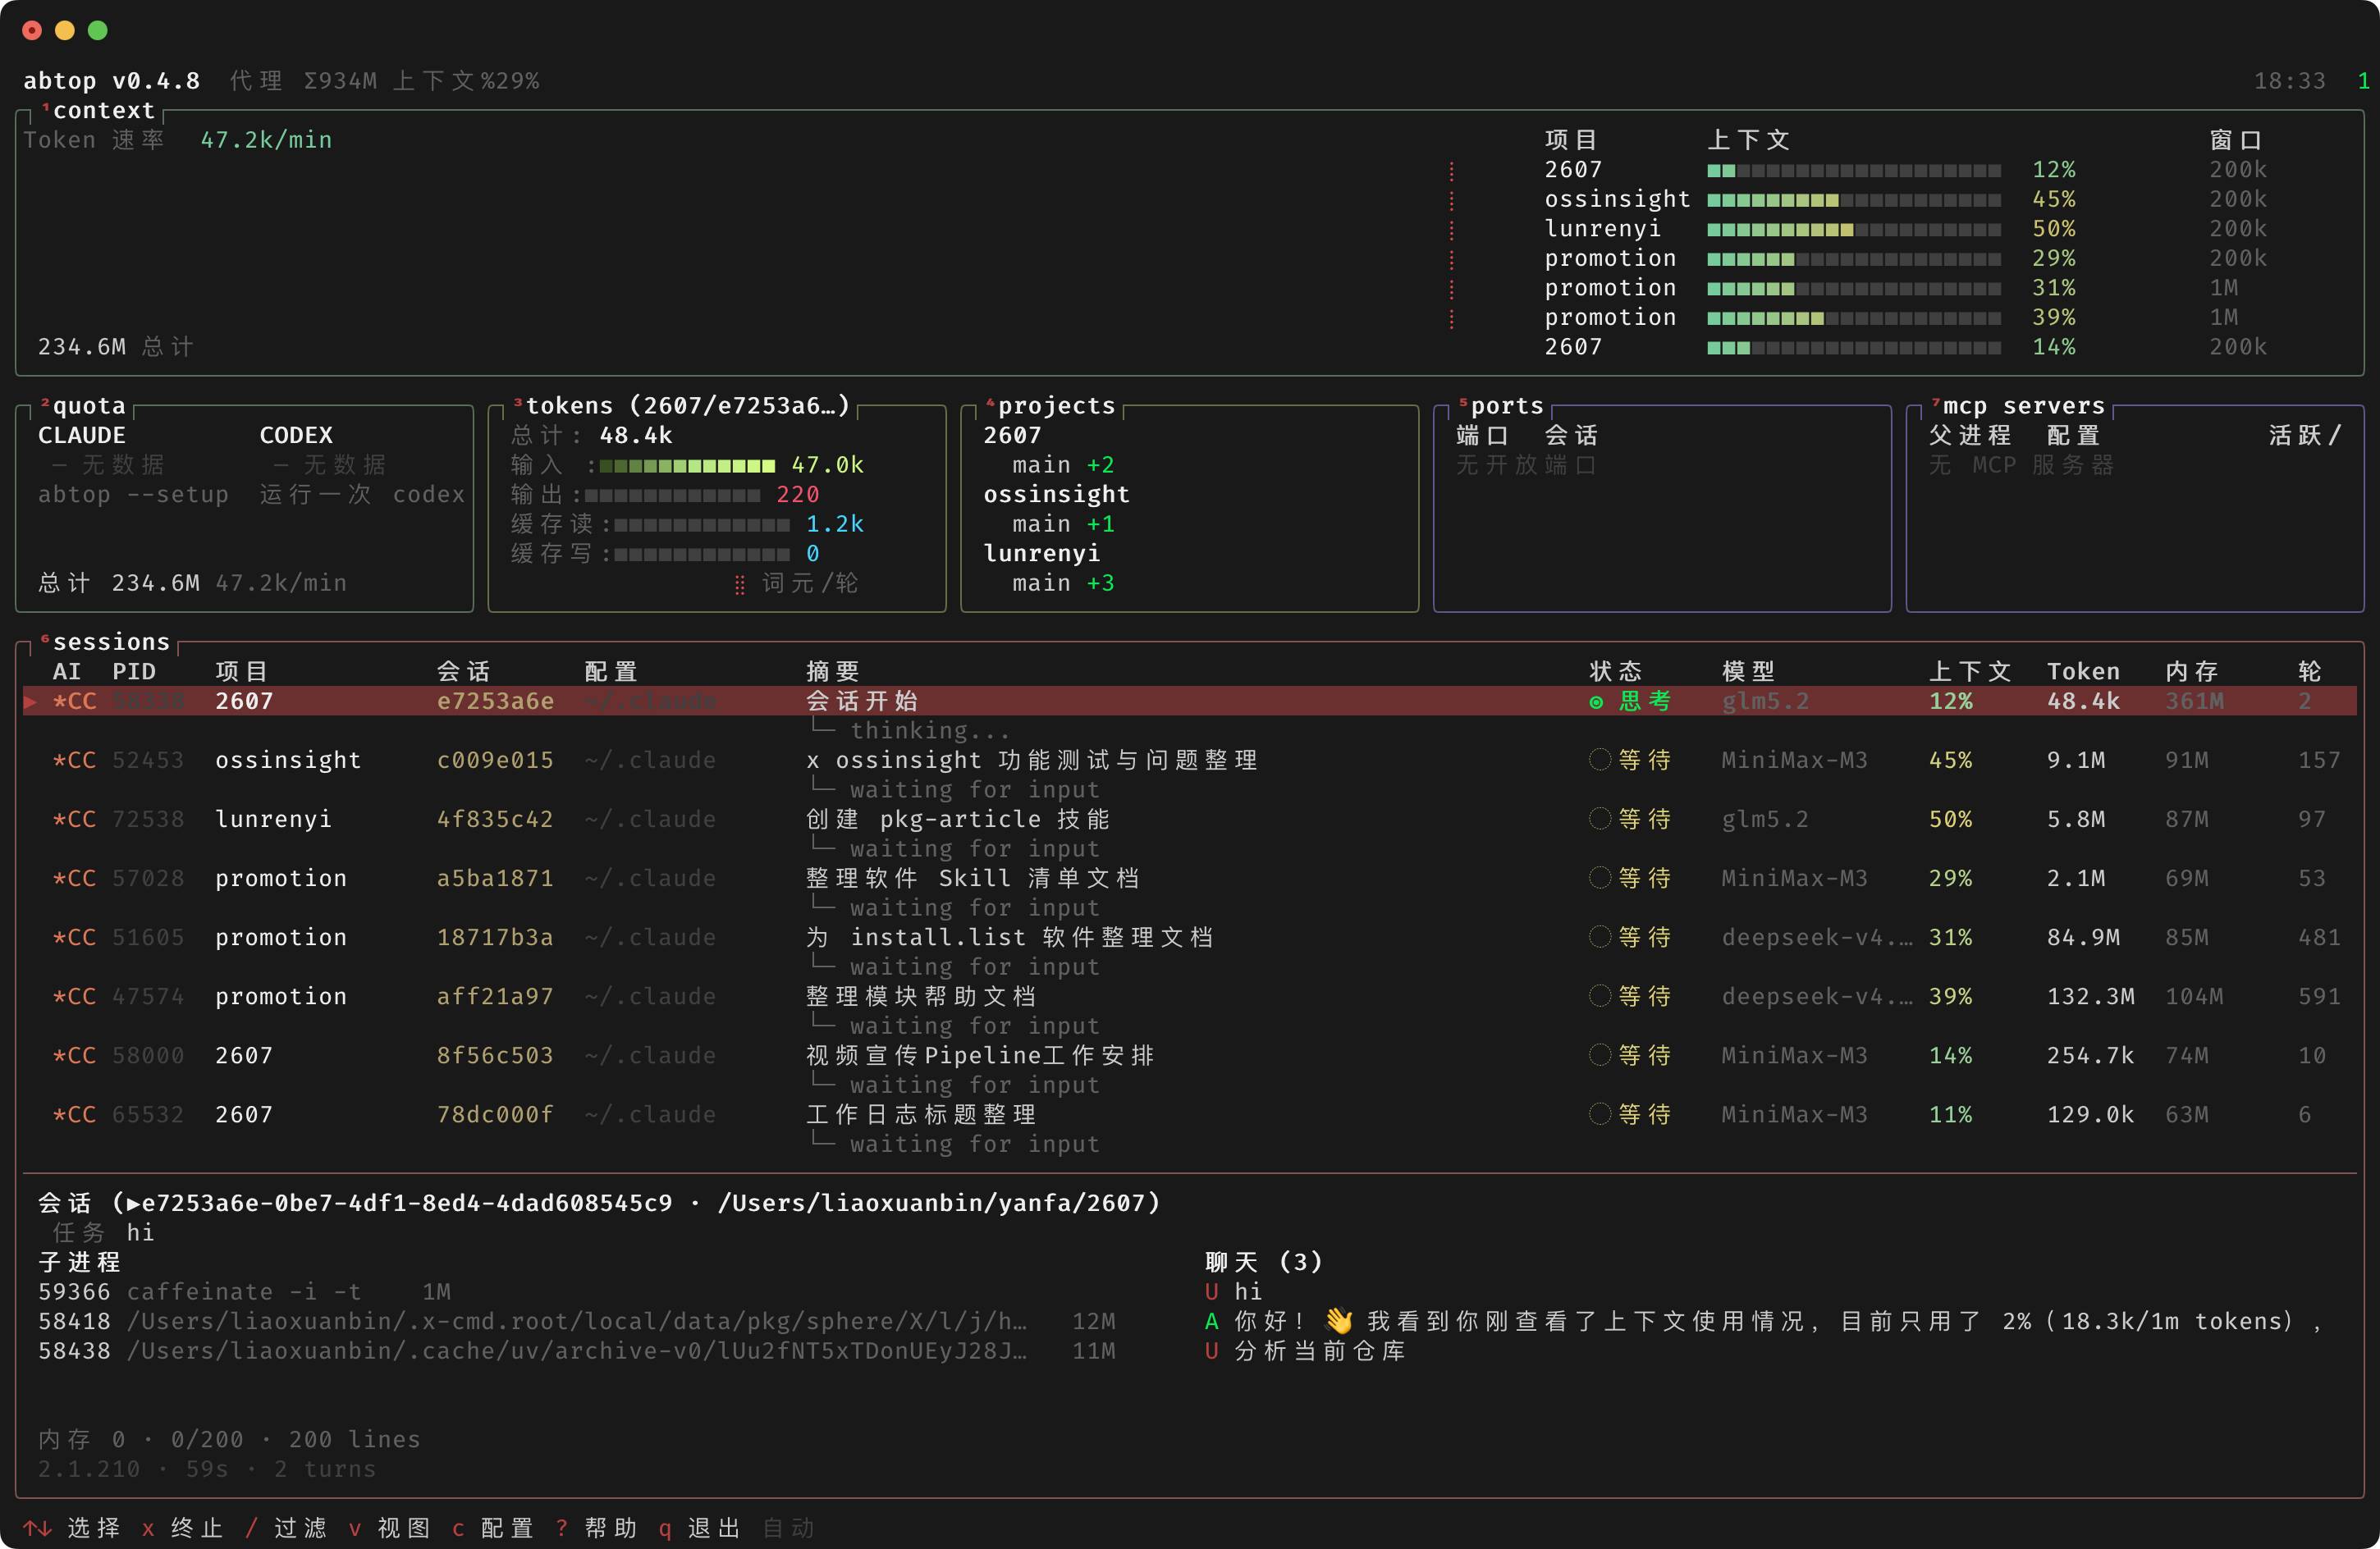
Task: Click the *CC icon for PID 47574
Action: click(x=75, y=996)
